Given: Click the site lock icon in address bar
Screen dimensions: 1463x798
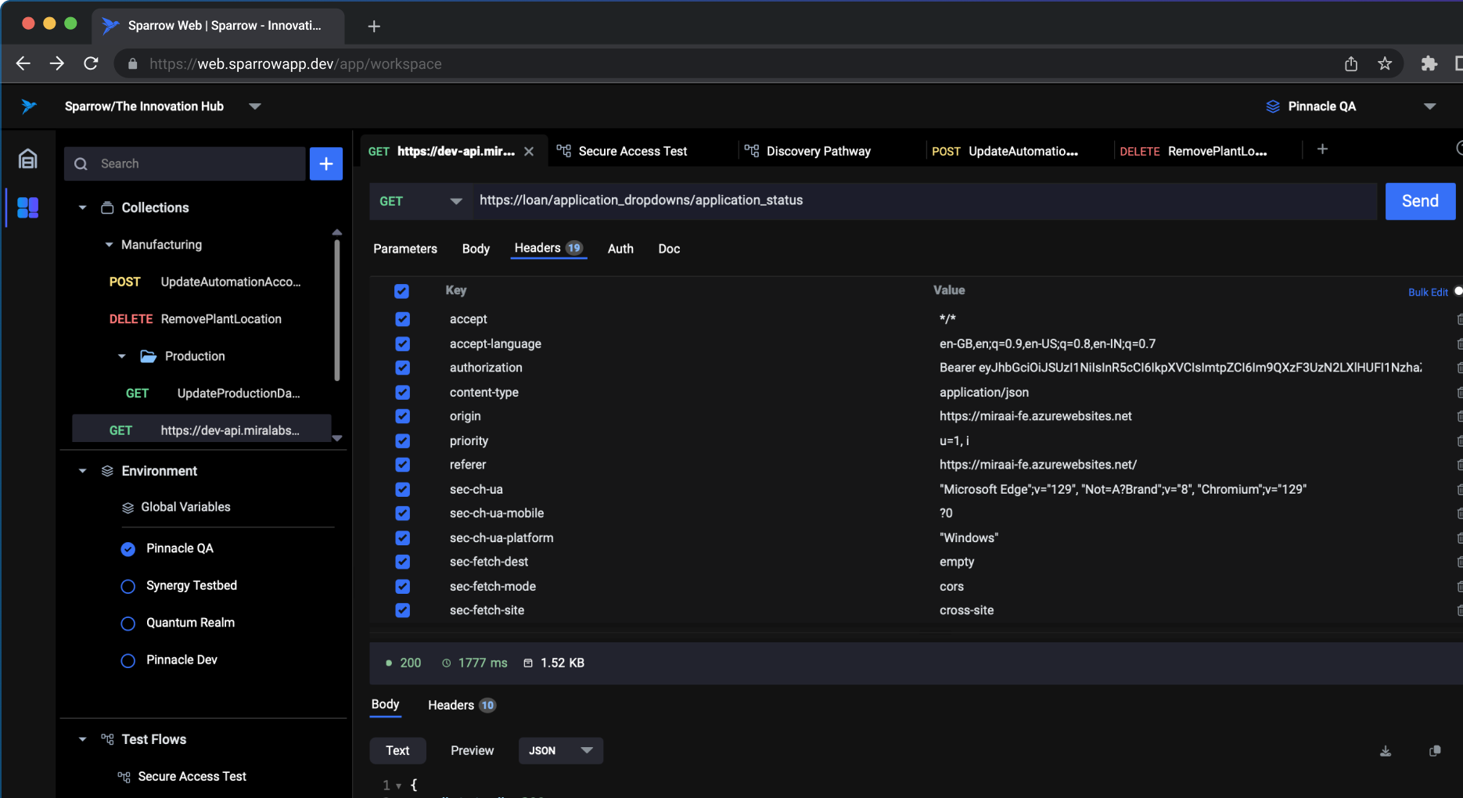Looking at the screenshot, I should (x=133, y=64).
